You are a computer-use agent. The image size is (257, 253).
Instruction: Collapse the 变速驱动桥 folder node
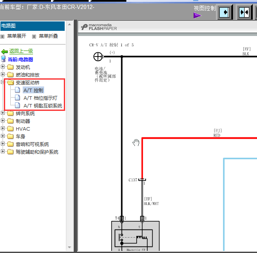(x=3, y=82)
